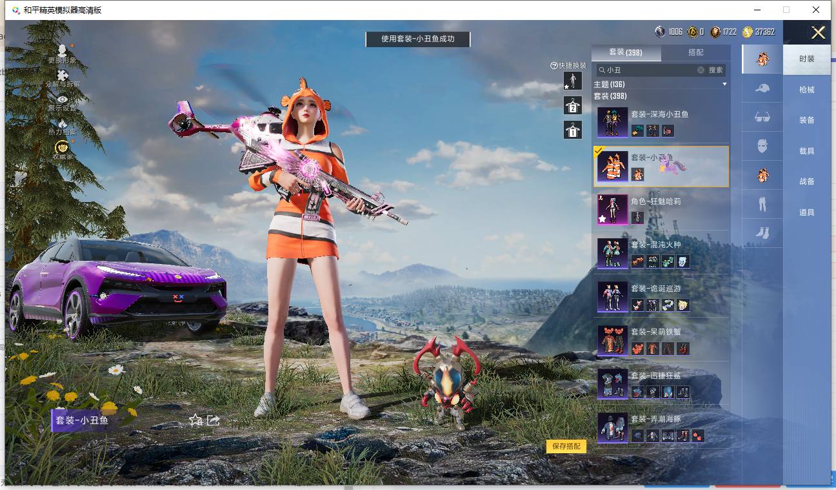Screen dimensions: 836x490
Task: Click the 角色-狂魅哈莉 title text
Action: 656,201
